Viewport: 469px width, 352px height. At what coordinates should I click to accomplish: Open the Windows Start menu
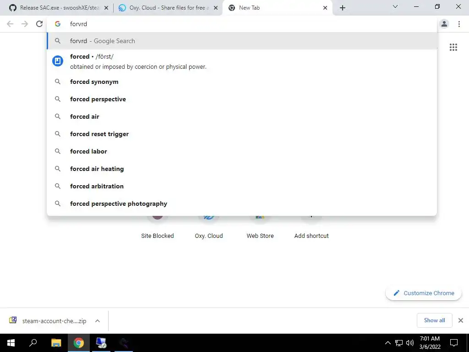point(11,343)
